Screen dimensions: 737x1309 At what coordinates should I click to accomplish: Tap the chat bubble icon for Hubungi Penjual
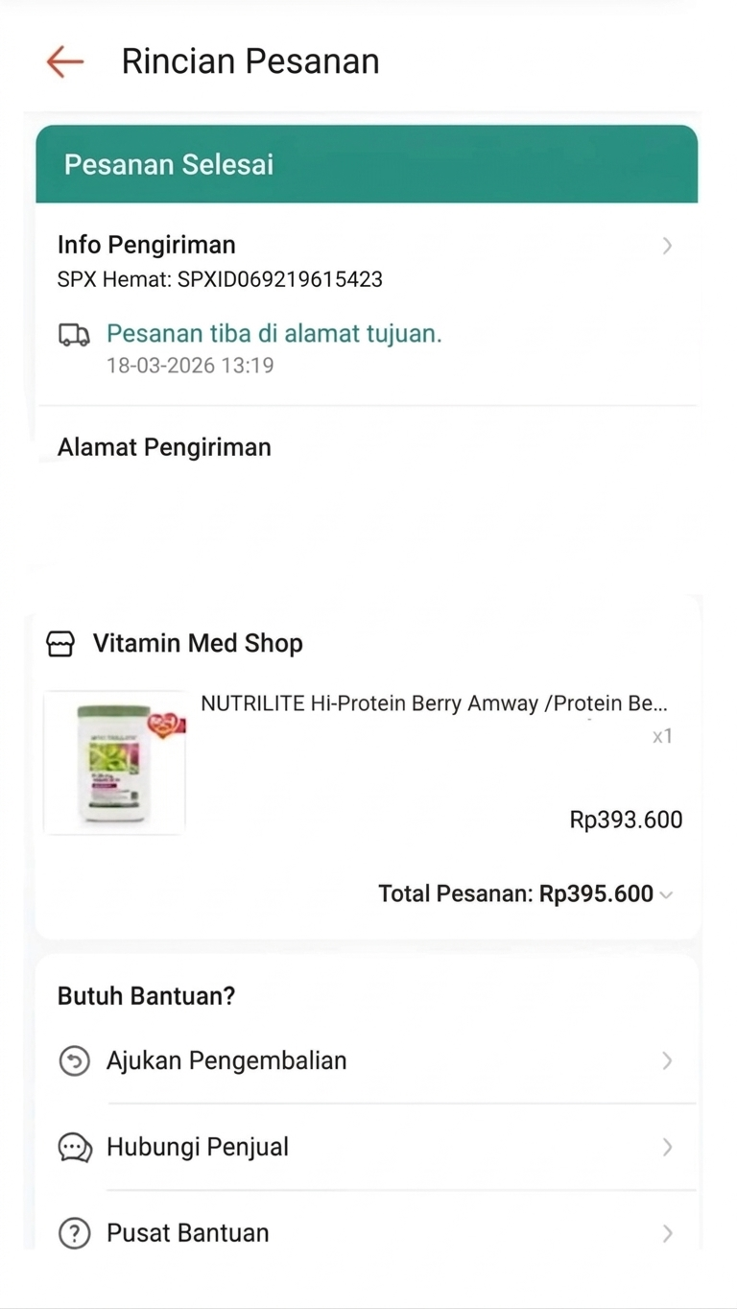(x=74, y=1147)
